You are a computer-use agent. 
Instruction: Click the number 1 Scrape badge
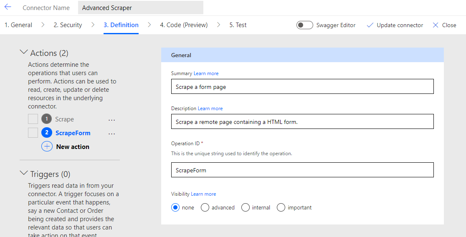47,119
